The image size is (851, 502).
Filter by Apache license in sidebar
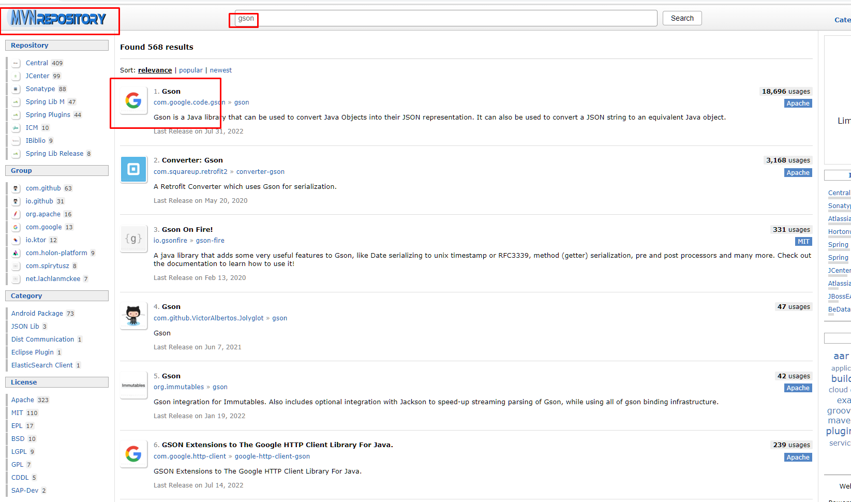click(x=23, y=400)
